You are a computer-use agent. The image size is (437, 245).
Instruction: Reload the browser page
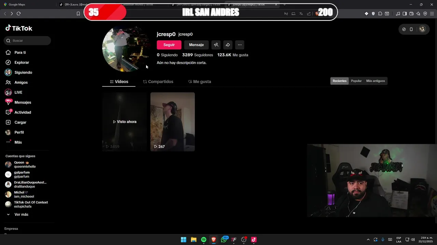[18, 14]
